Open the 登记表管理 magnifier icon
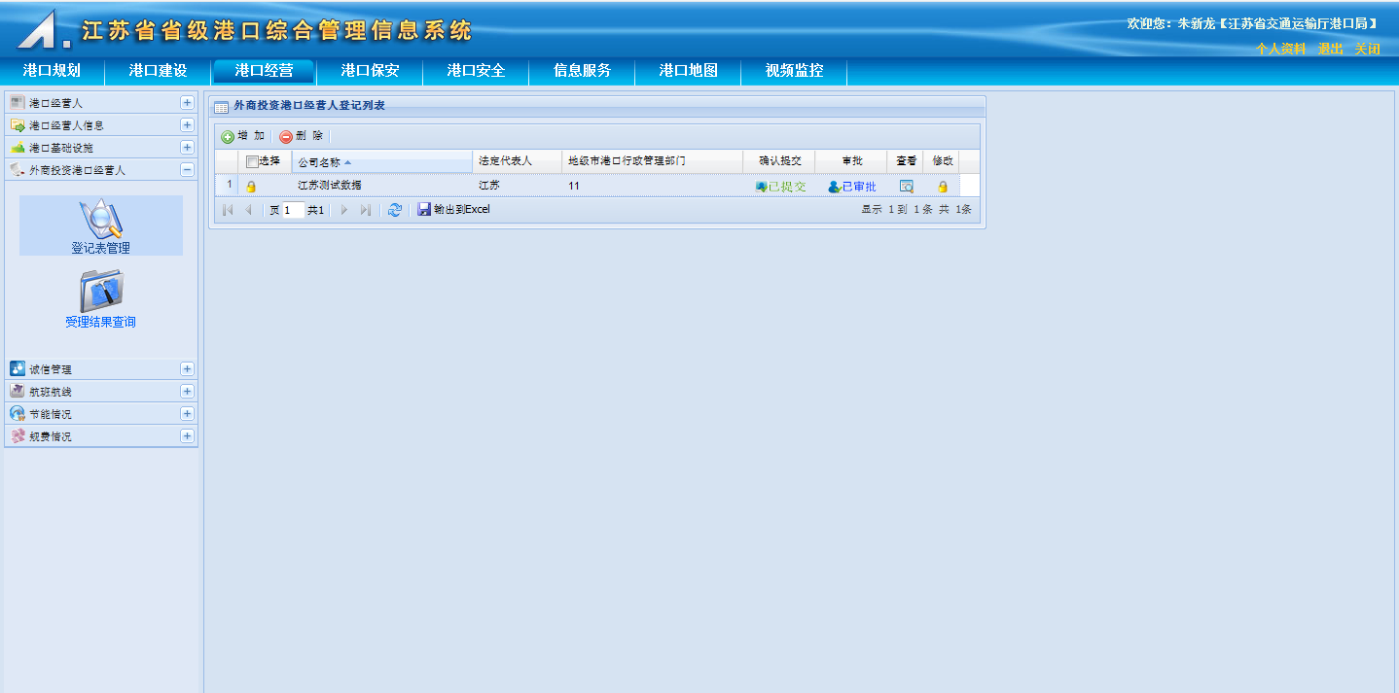 (x=101, y=219)
